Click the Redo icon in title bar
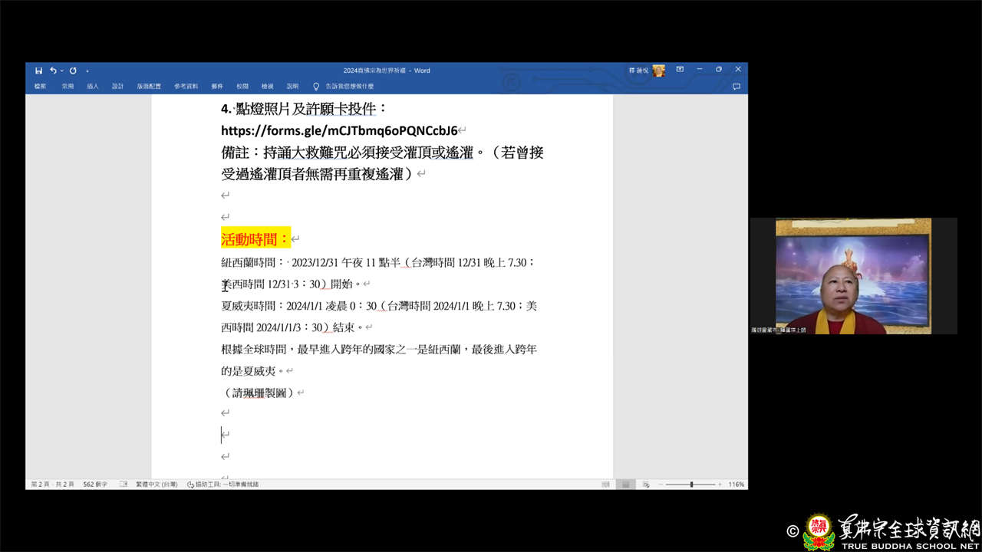The image size is (982, 552). [73, 71]
